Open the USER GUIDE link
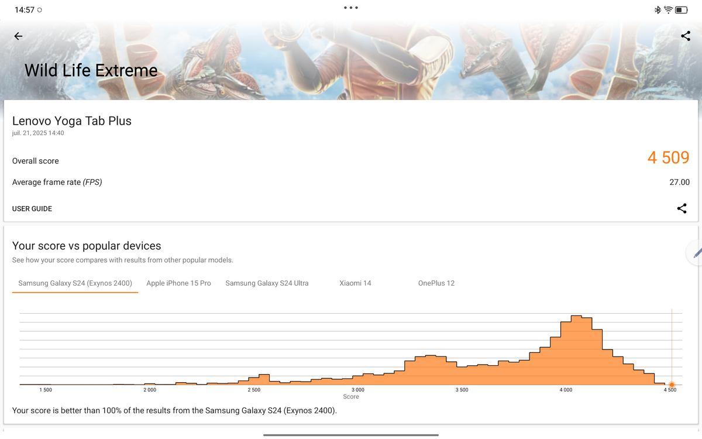Viewport: 702px width, 439px height. tap(32, 209)
